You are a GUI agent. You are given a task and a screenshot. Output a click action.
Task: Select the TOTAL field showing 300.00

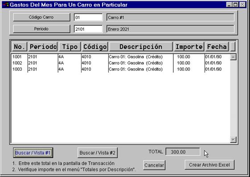pos(183,152)
